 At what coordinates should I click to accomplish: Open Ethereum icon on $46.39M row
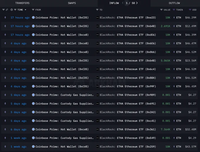pyautogui.click(x=5, y=35)
